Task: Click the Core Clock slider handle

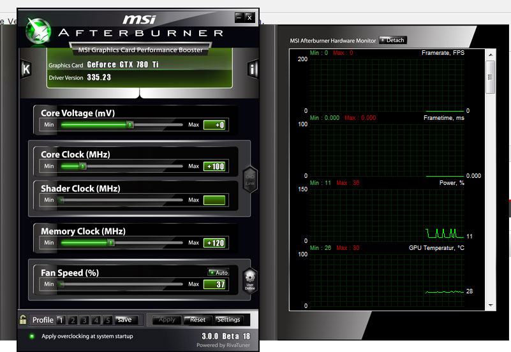Action: coord(83,166)
